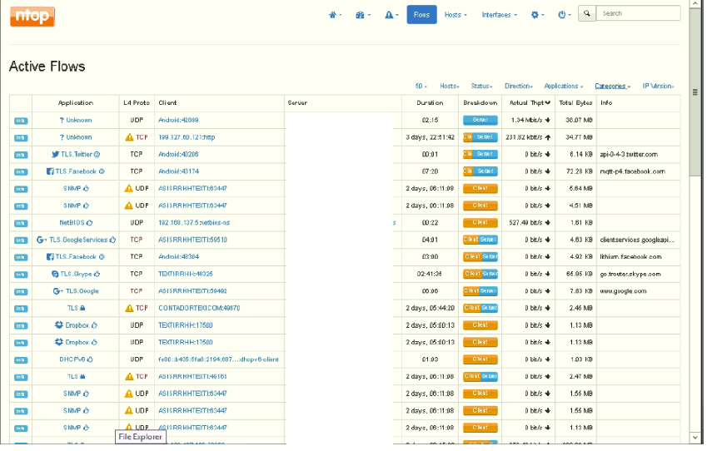
Task: Select api-0-4-3.twitter.com info text
Action: point(629,155)
